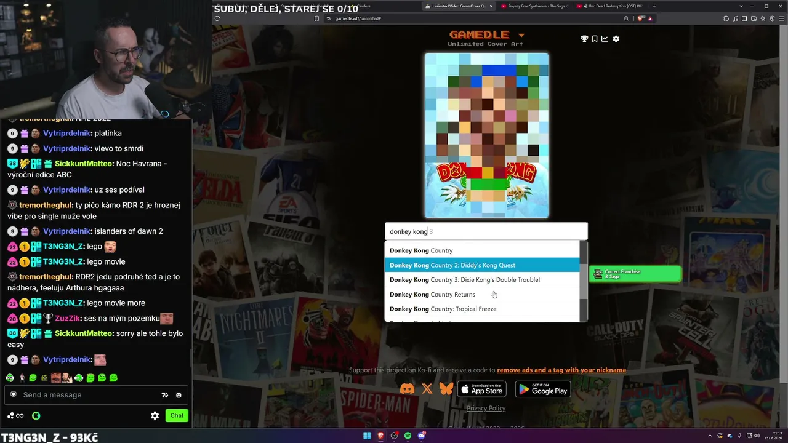Open chat settings gear
Viewport: 788px width, 443px height.
click(155, 415)
